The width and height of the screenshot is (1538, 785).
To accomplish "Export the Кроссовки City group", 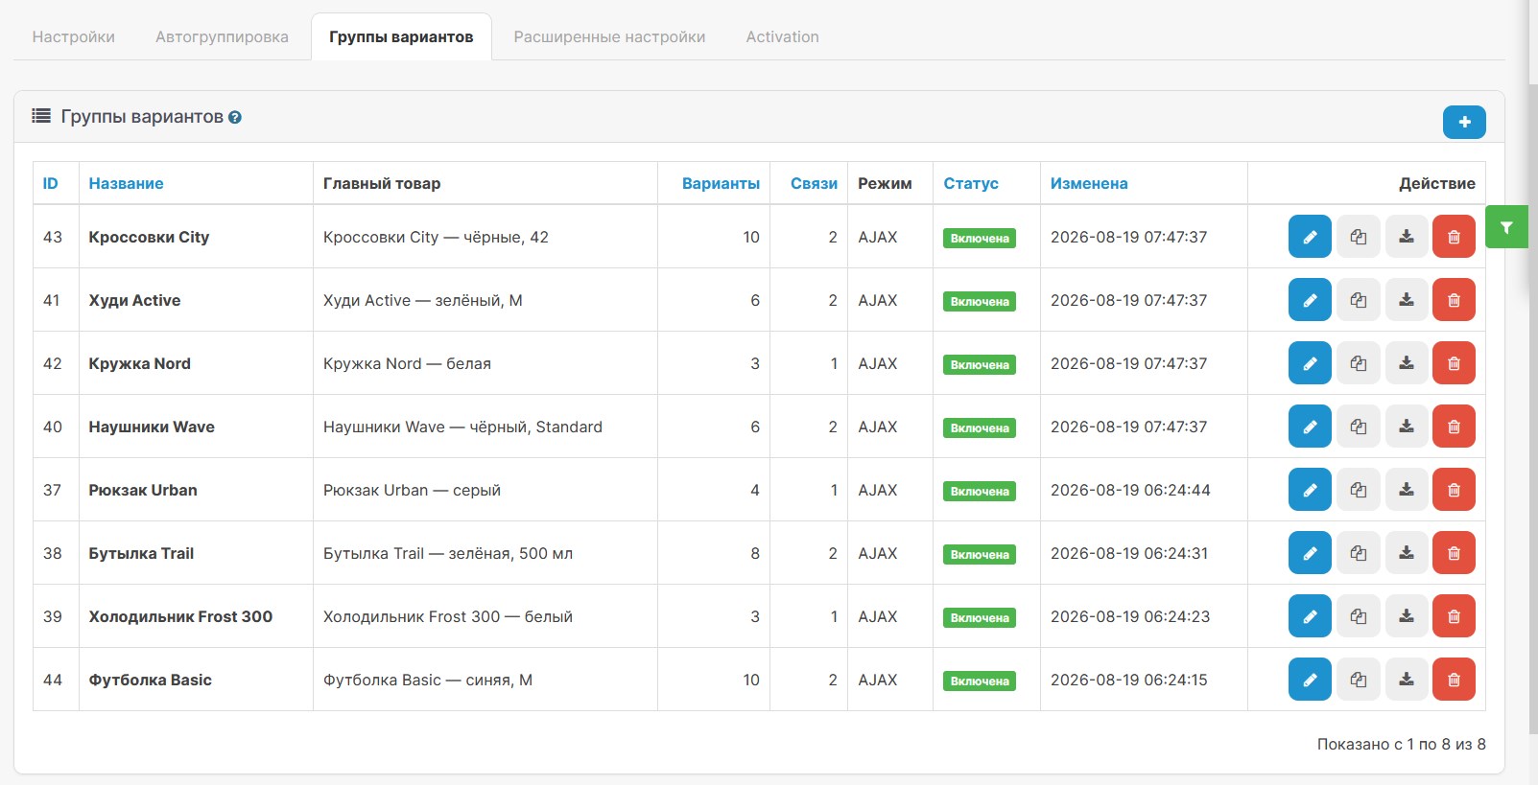I will (1407, 237).
